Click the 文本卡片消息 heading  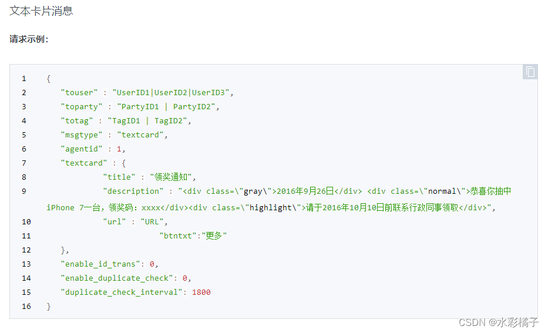coord(41,11)
